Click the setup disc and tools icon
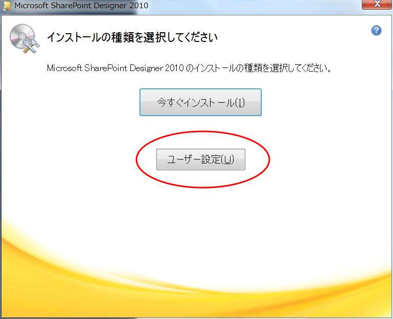Image resolution: width=393 pixels, height=319 pixels. pyautogui.click(x=25, y=38)
